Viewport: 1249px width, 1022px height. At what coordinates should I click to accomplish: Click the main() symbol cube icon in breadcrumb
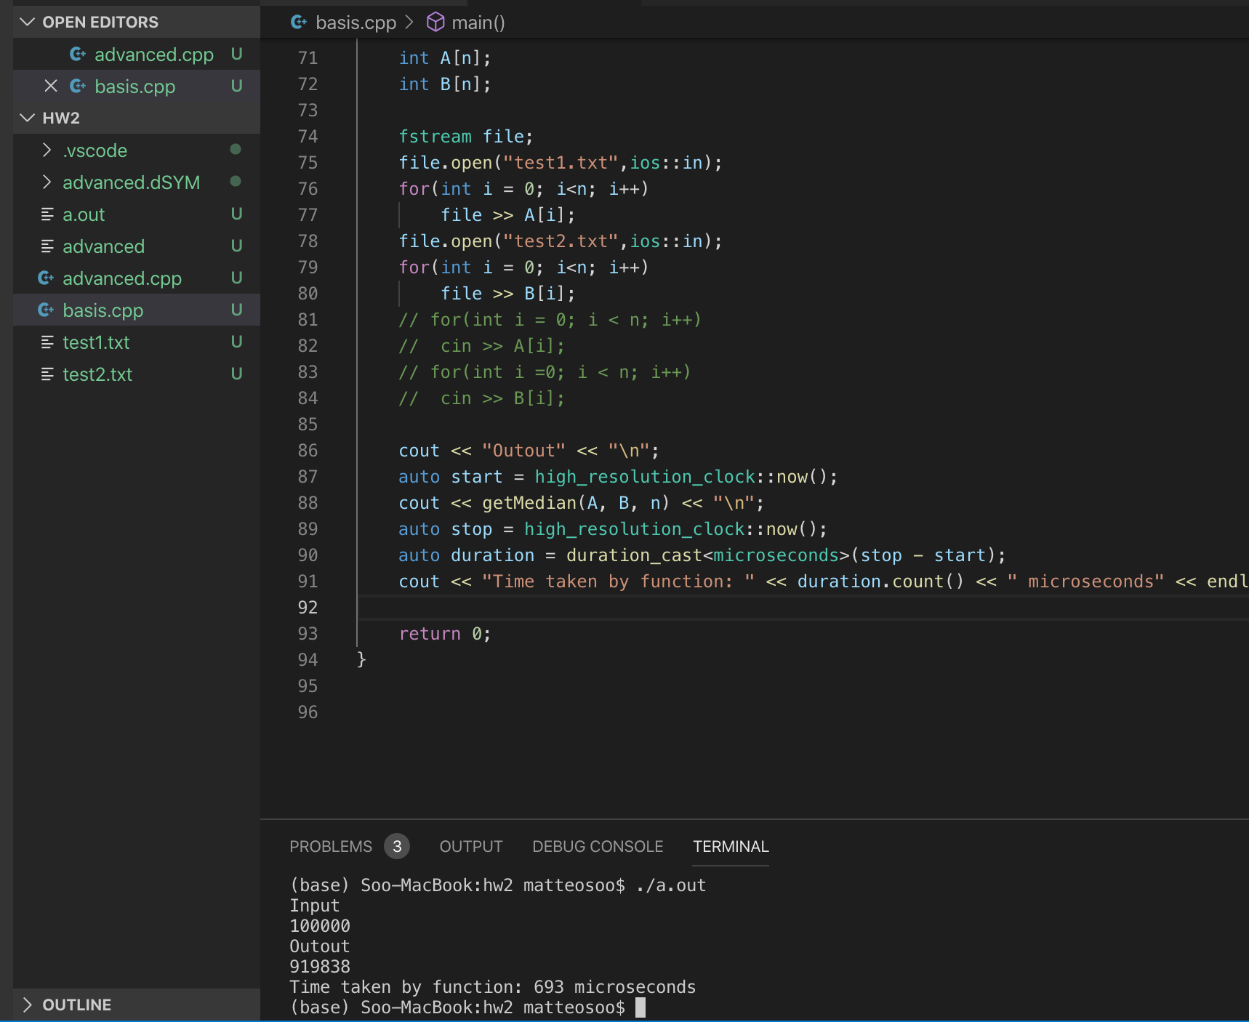pos(435,23)
